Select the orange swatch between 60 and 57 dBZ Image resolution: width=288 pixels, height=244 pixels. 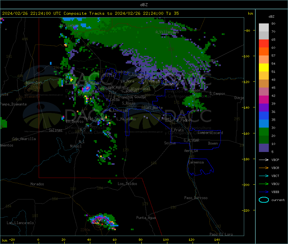[264, 52]
